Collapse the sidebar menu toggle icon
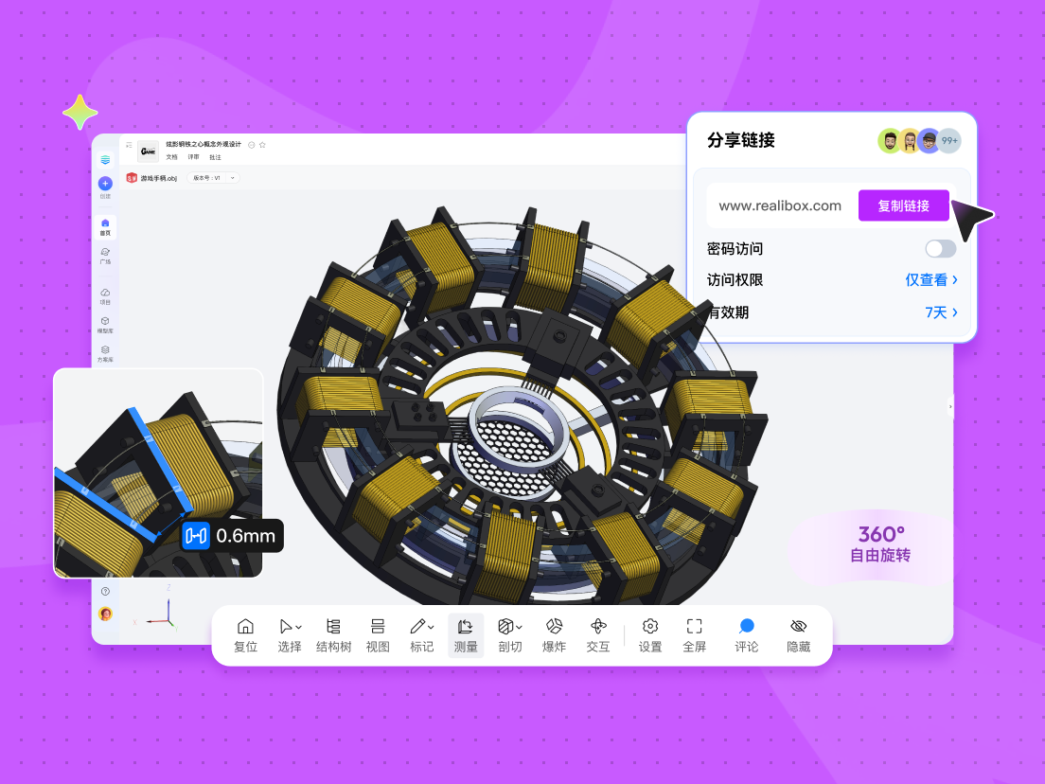1045x784 pixels. point(129,145)
